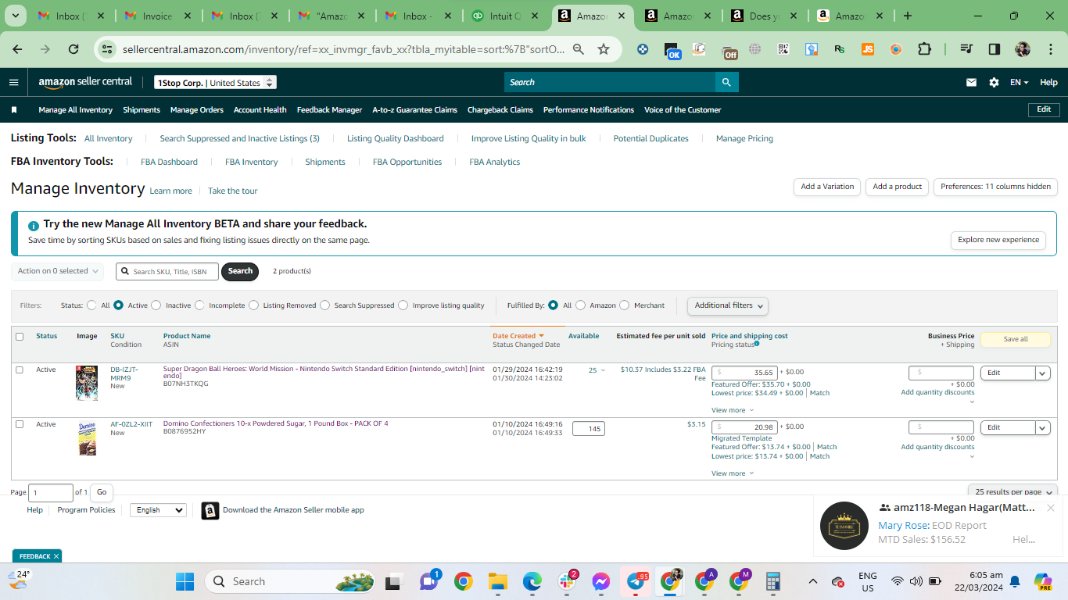Click the info icon in the BETA banner
The height and width of the screenshot is (600, 1068).
[34, 225]
